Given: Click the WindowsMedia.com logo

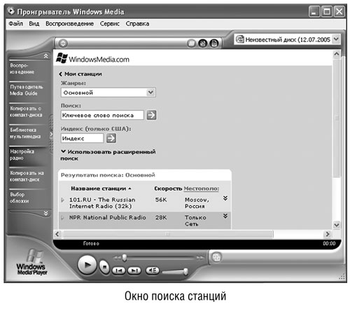Looking at the screenshot, I should tap(92, 58).
